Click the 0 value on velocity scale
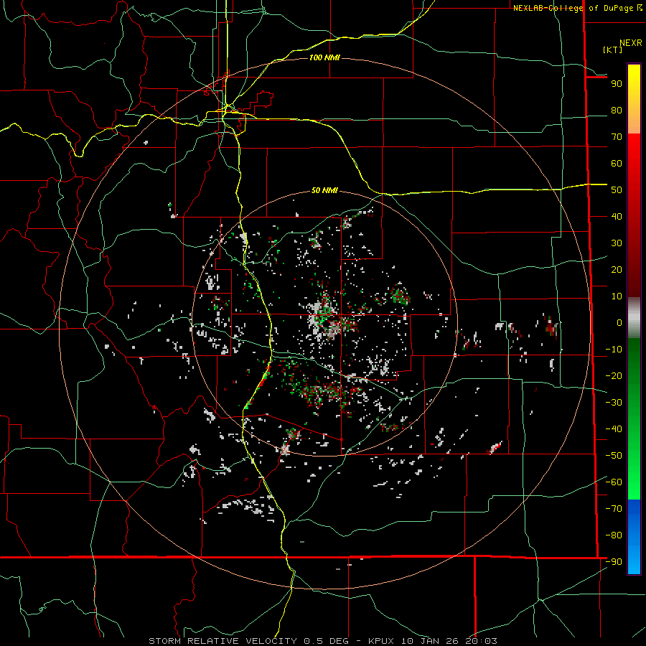Screen dimensions: 646x646 click(x=619, y=323)
